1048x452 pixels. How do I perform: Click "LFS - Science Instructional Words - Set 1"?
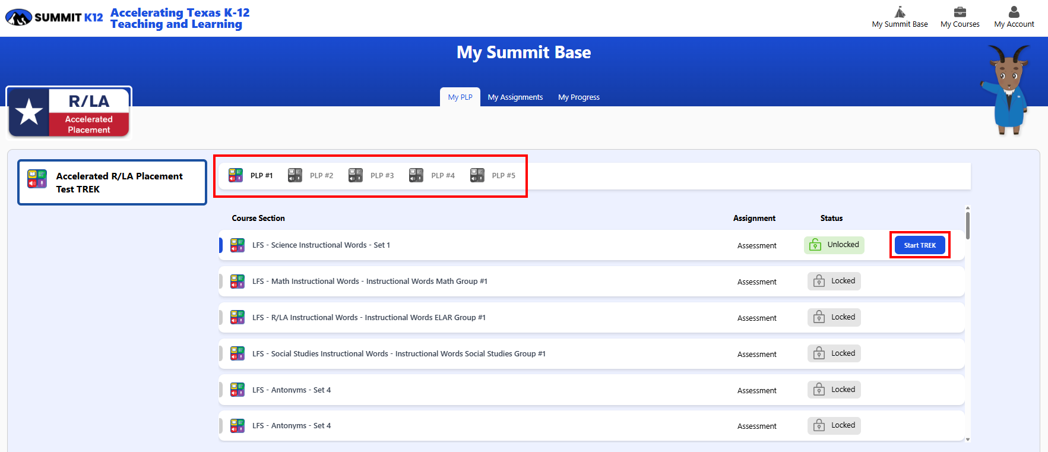click(321, 245)
